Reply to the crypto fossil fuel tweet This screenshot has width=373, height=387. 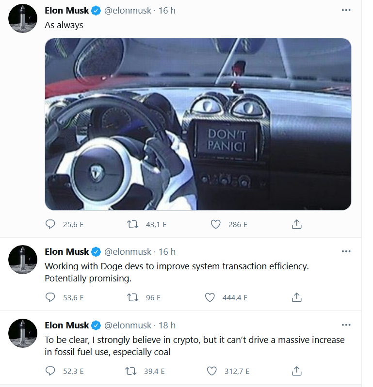(x=50, y=371)
